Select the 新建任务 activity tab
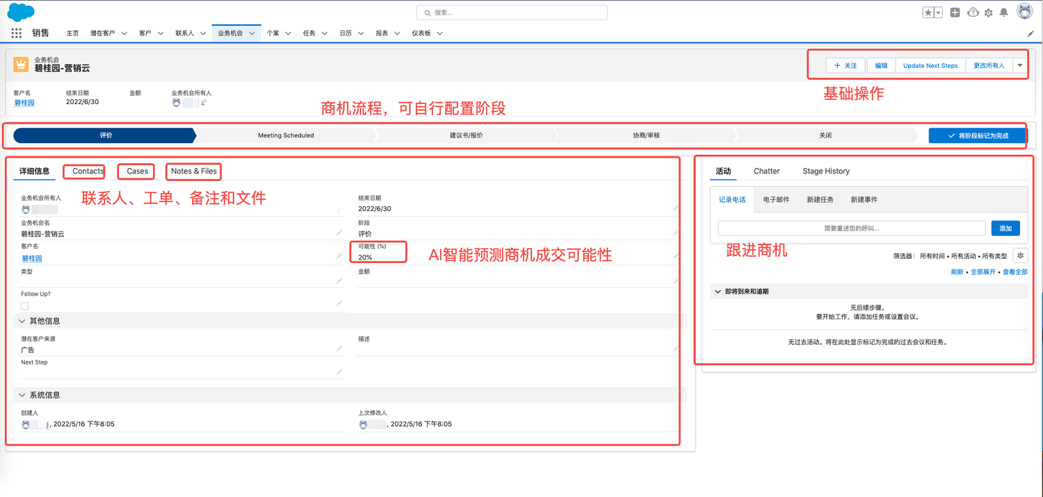 [820, 200]
